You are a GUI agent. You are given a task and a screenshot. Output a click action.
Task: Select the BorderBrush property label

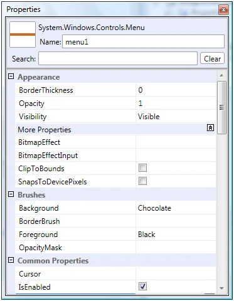[x=40, y=221]
